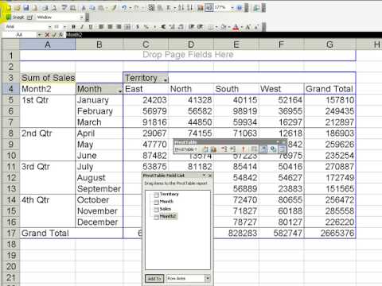This screenshot has width=382, height=286.
Task: Click the Help question mark icon
Action: pos(240,8)
